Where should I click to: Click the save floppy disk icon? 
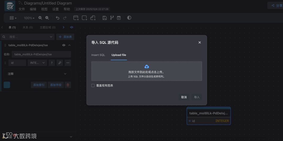105,18
